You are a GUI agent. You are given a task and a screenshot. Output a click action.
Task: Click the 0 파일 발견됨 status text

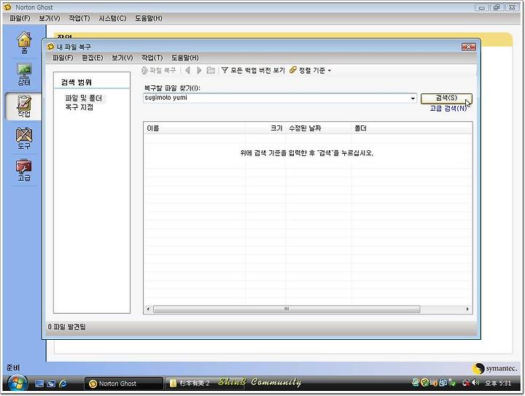click(x=66, y=327)
